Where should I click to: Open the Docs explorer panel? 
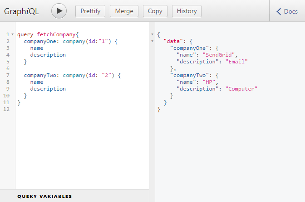287,11
